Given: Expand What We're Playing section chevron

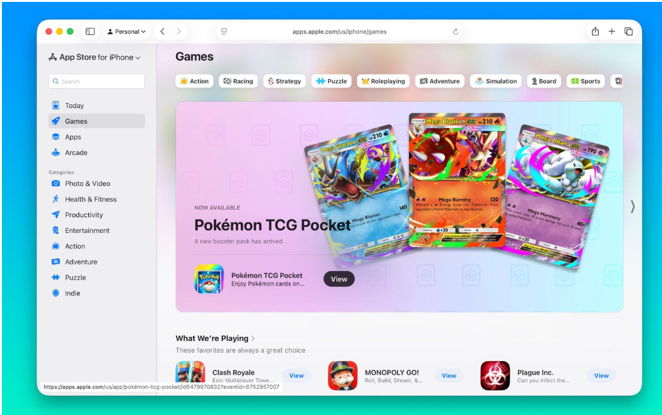Looking at the screenshot, I should tap(253, 338).
